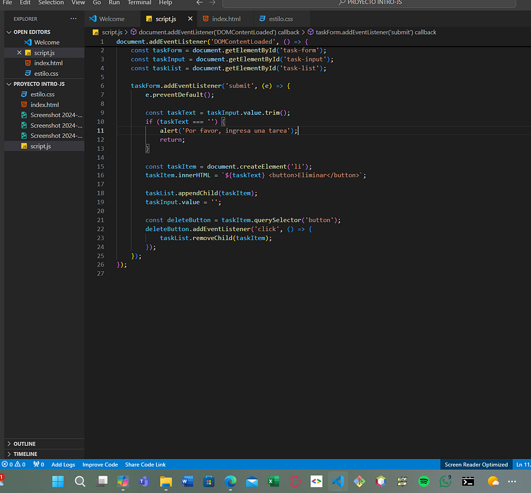This screenshot has width=531, height=493.
Task: Open Microsoft Word from the taskbar
Action: [187, 481]
